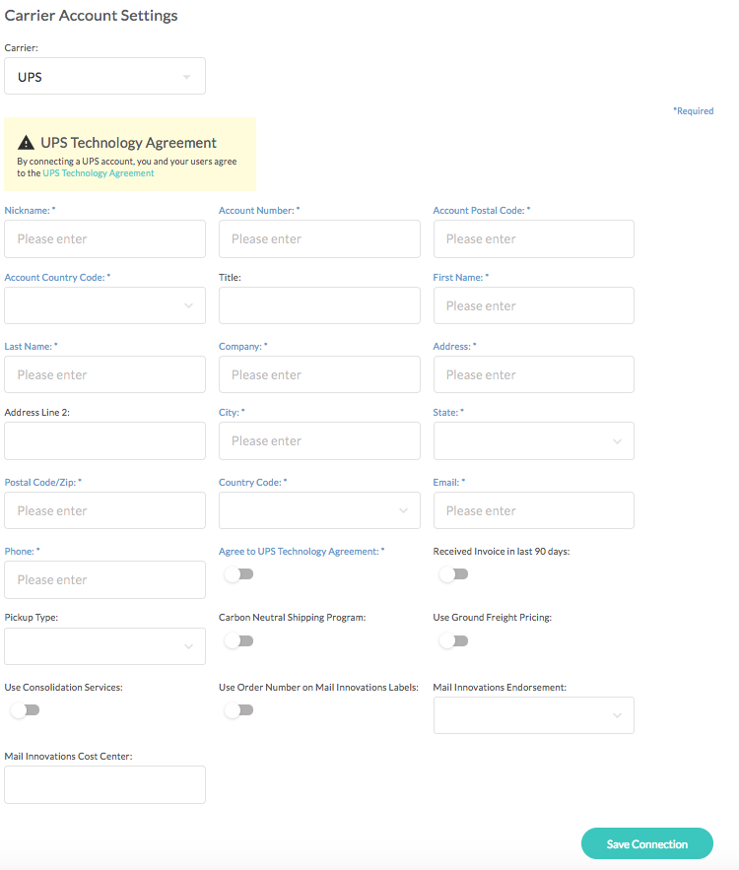The width and height of the screenshot is (739, 870).
Task: Open the Pickup Type dropdown
Action: [104, 645]
